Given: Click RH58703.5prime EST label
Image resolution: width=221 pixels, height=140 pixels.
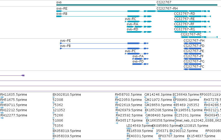Looking at the screenshot, I should pyautogui.click(x=128, y=95).
